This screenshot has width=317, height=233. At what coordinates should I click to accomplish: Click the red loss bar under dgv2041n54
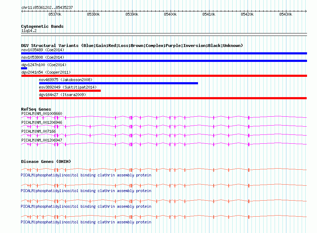point(164,76)
